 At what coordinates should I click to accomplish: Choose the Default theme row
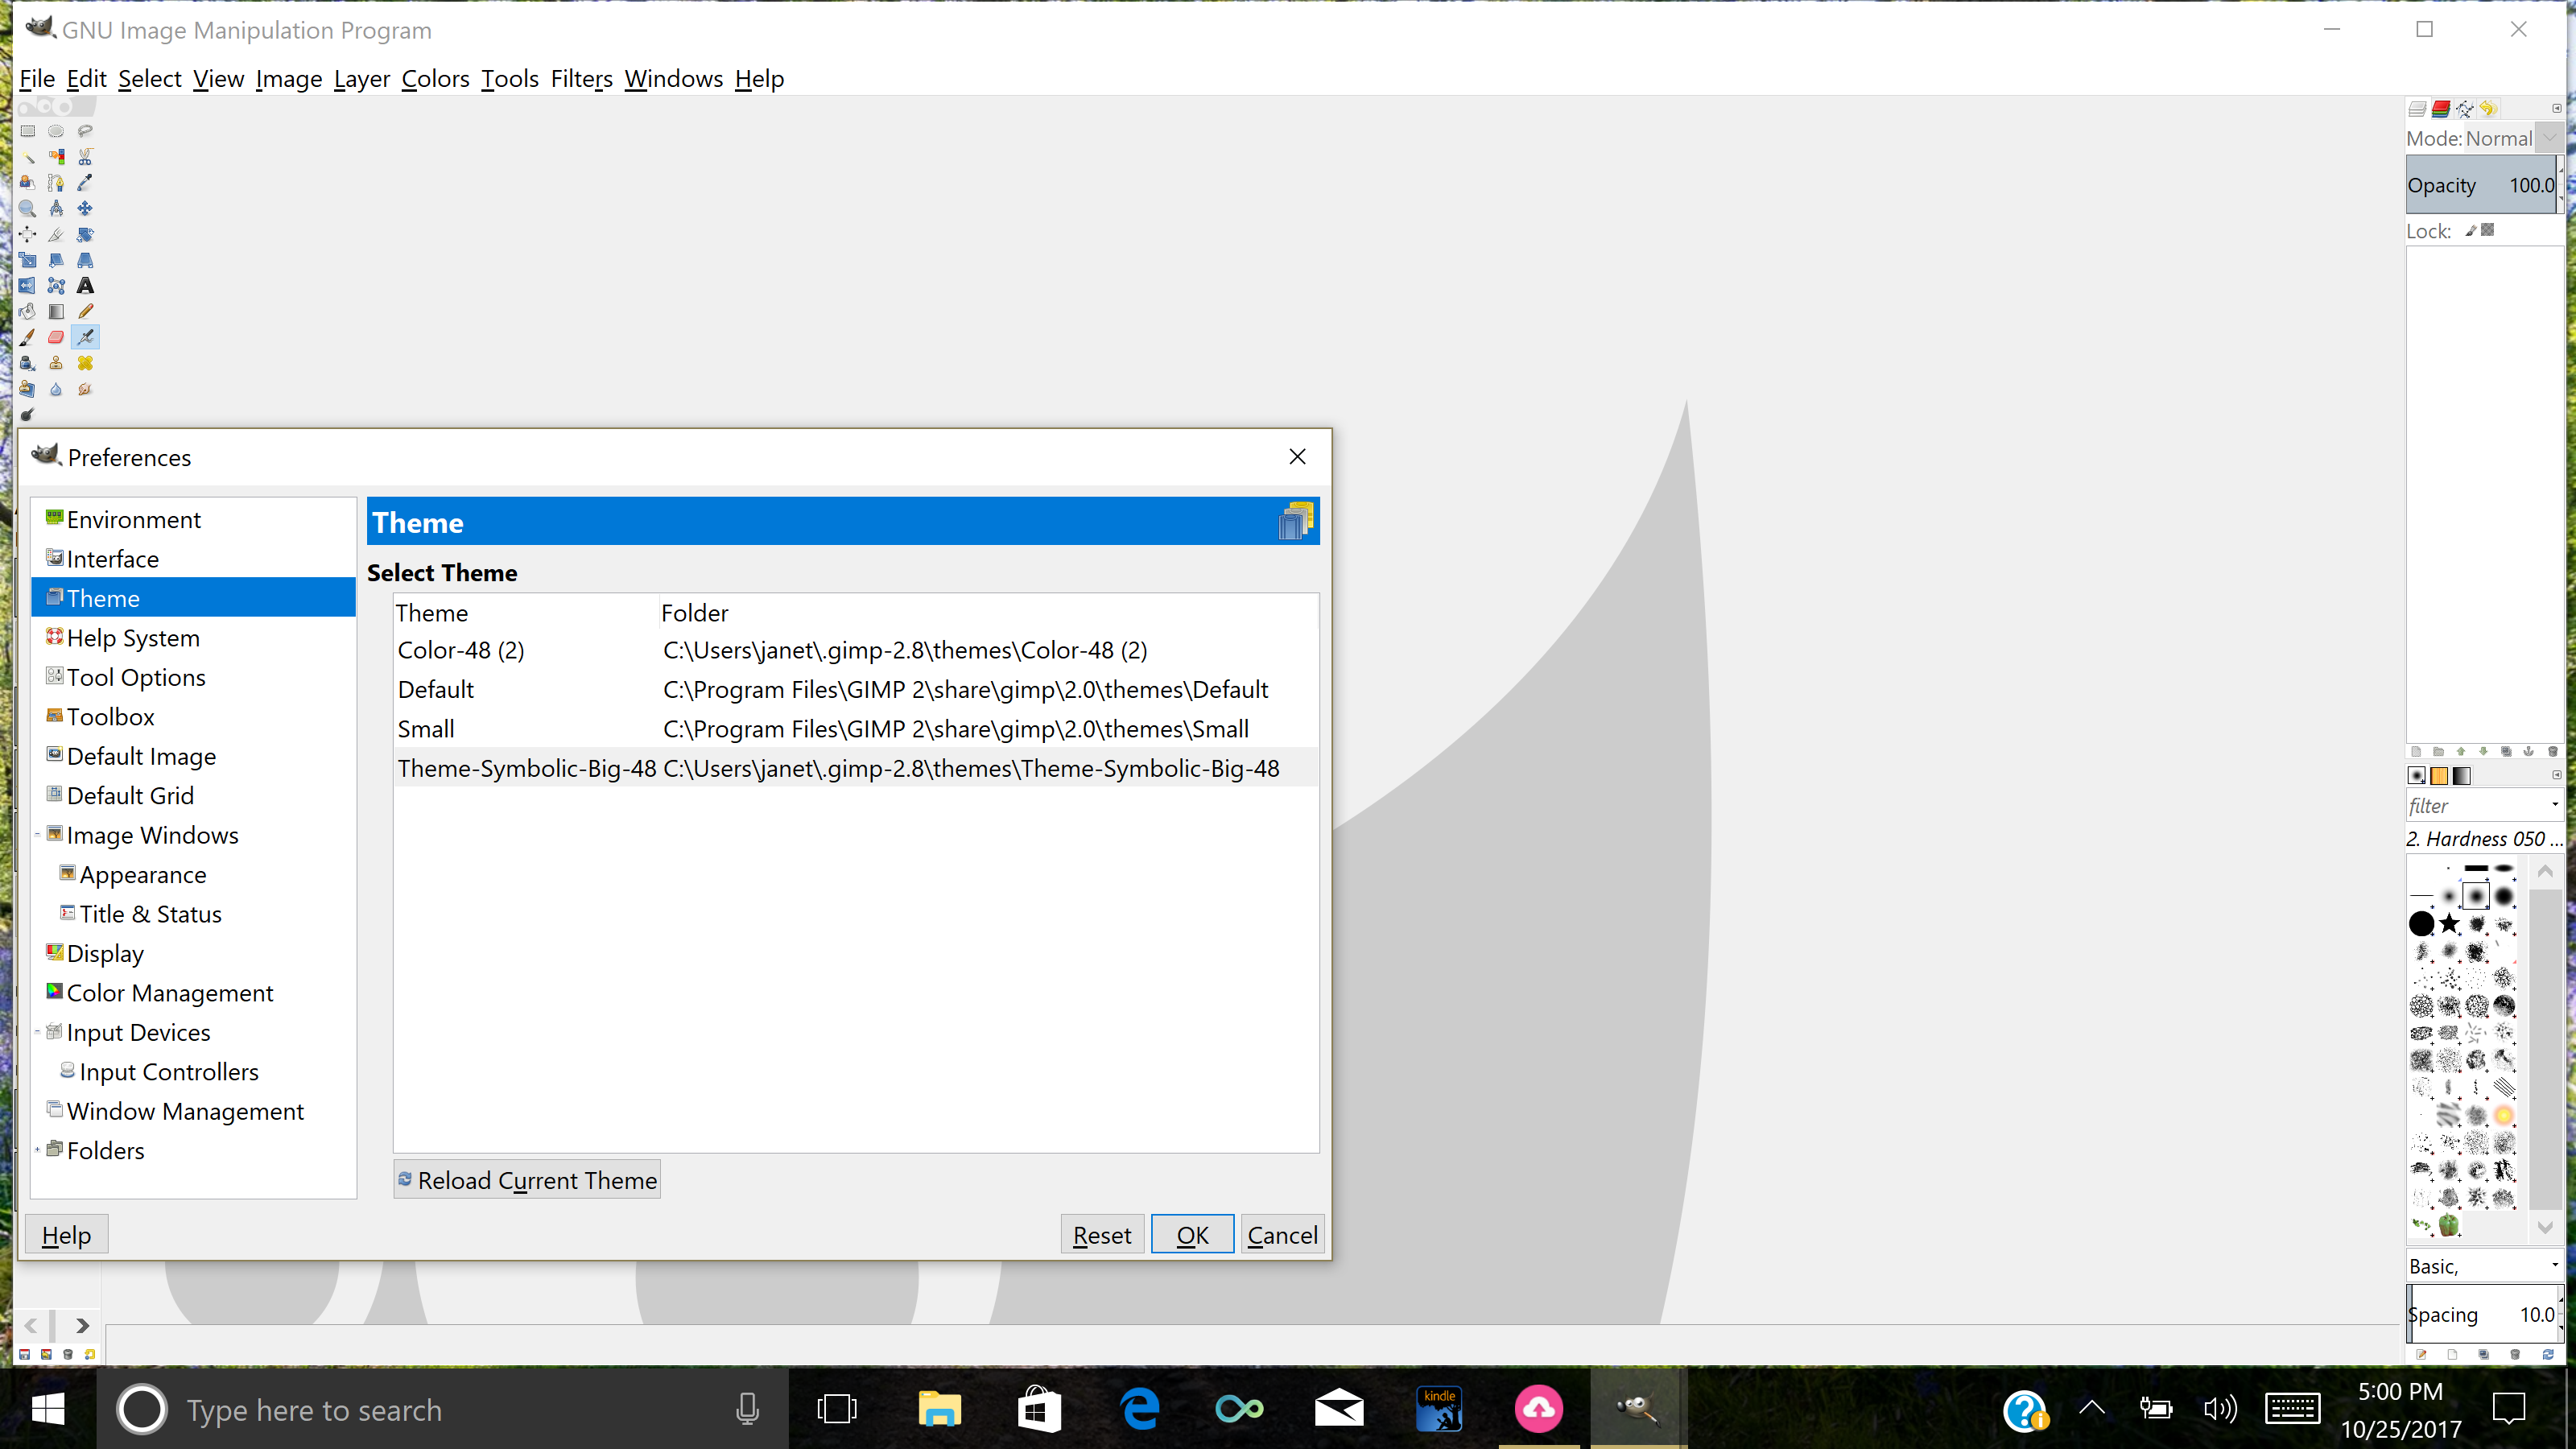pos(855,689)
